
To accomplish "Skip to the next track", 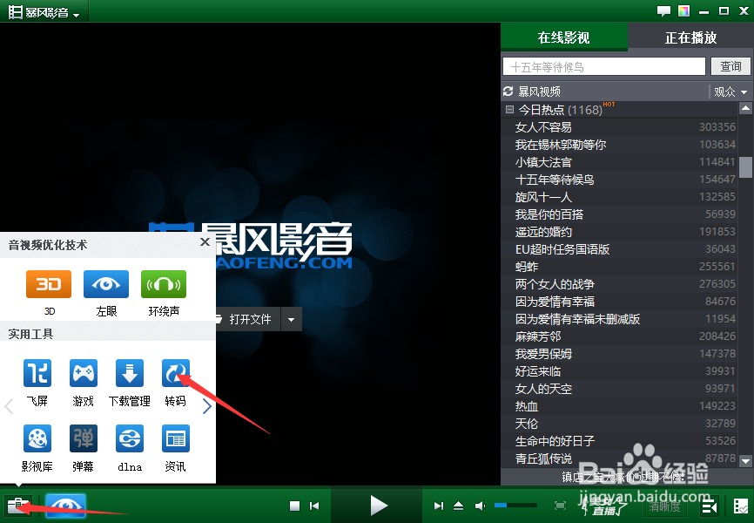I will pyautogui.click(x=439, y=506).
